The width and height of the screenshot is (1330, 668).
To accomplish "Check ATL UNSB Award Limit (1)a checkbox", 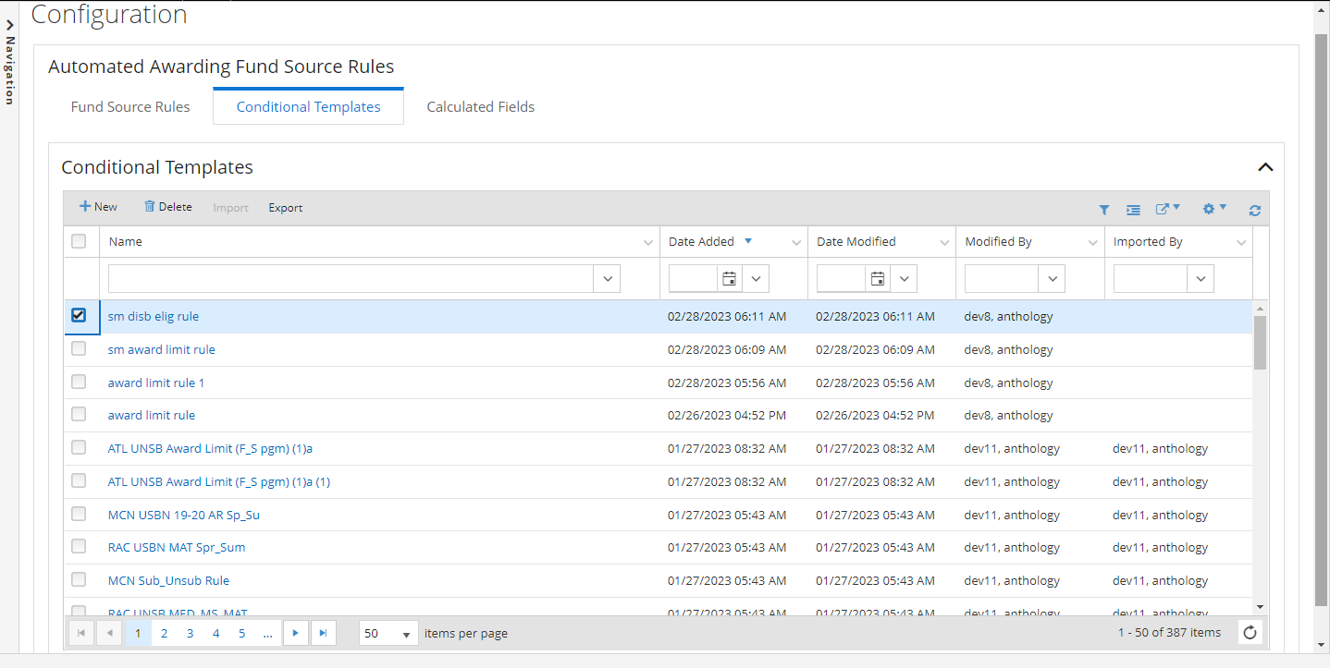I will [x=79, y=447].
